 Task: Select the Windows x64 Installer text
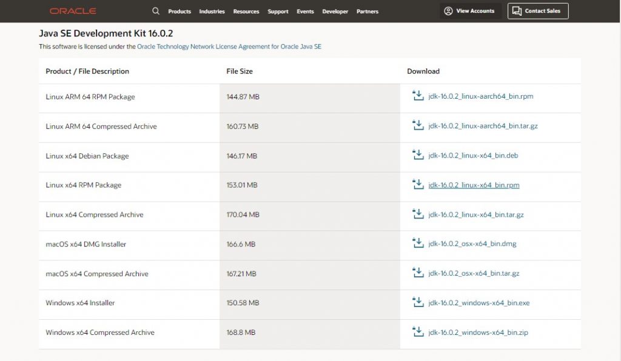(x=80, y=303)
